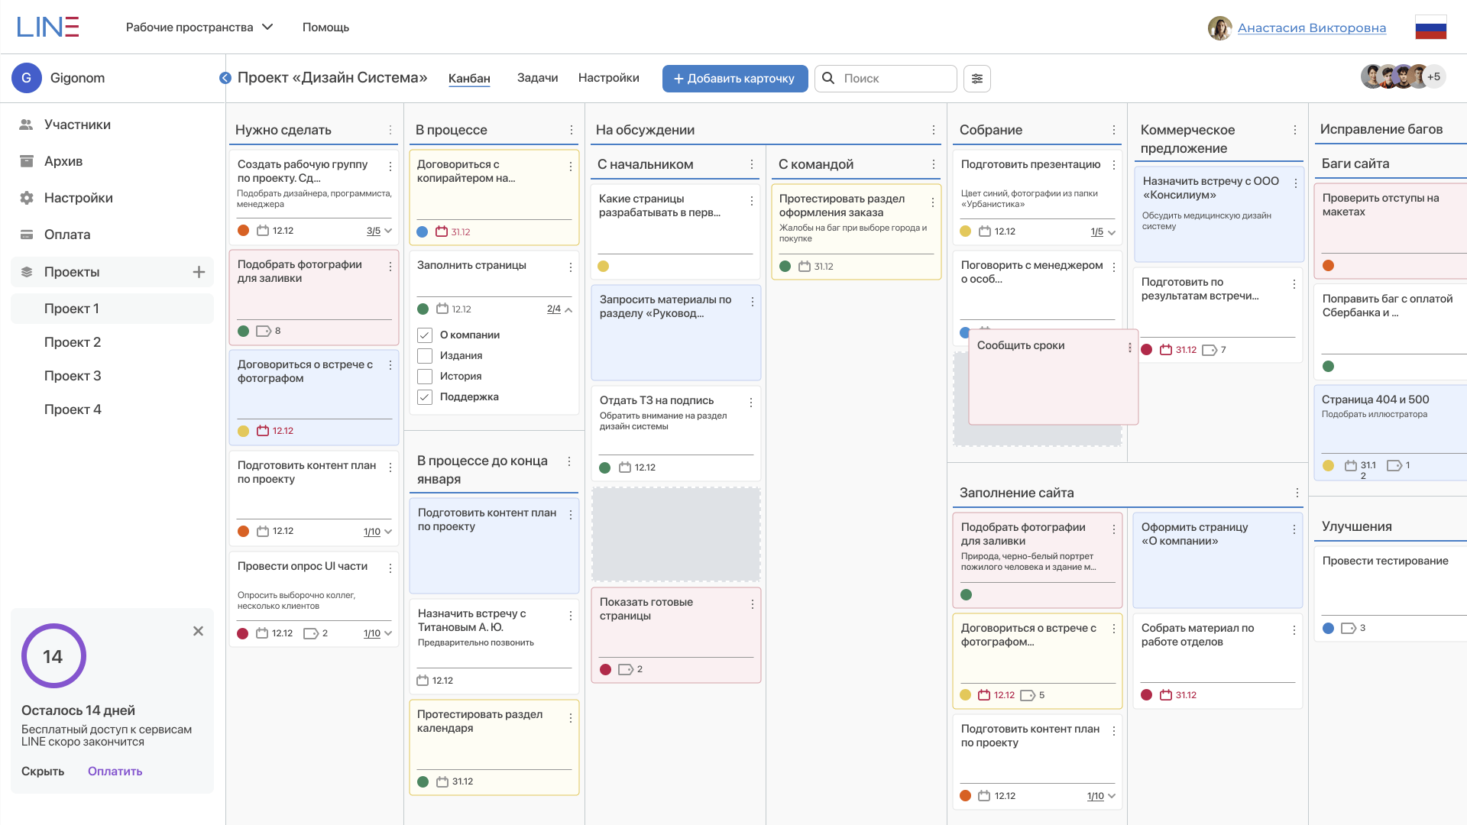Open the Архив sidebar item

pos(63,161)
